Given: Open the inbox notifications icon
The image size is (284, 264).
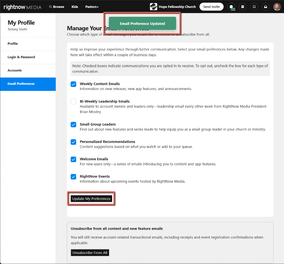Looking at the screenshot, I should pos(265,7).
